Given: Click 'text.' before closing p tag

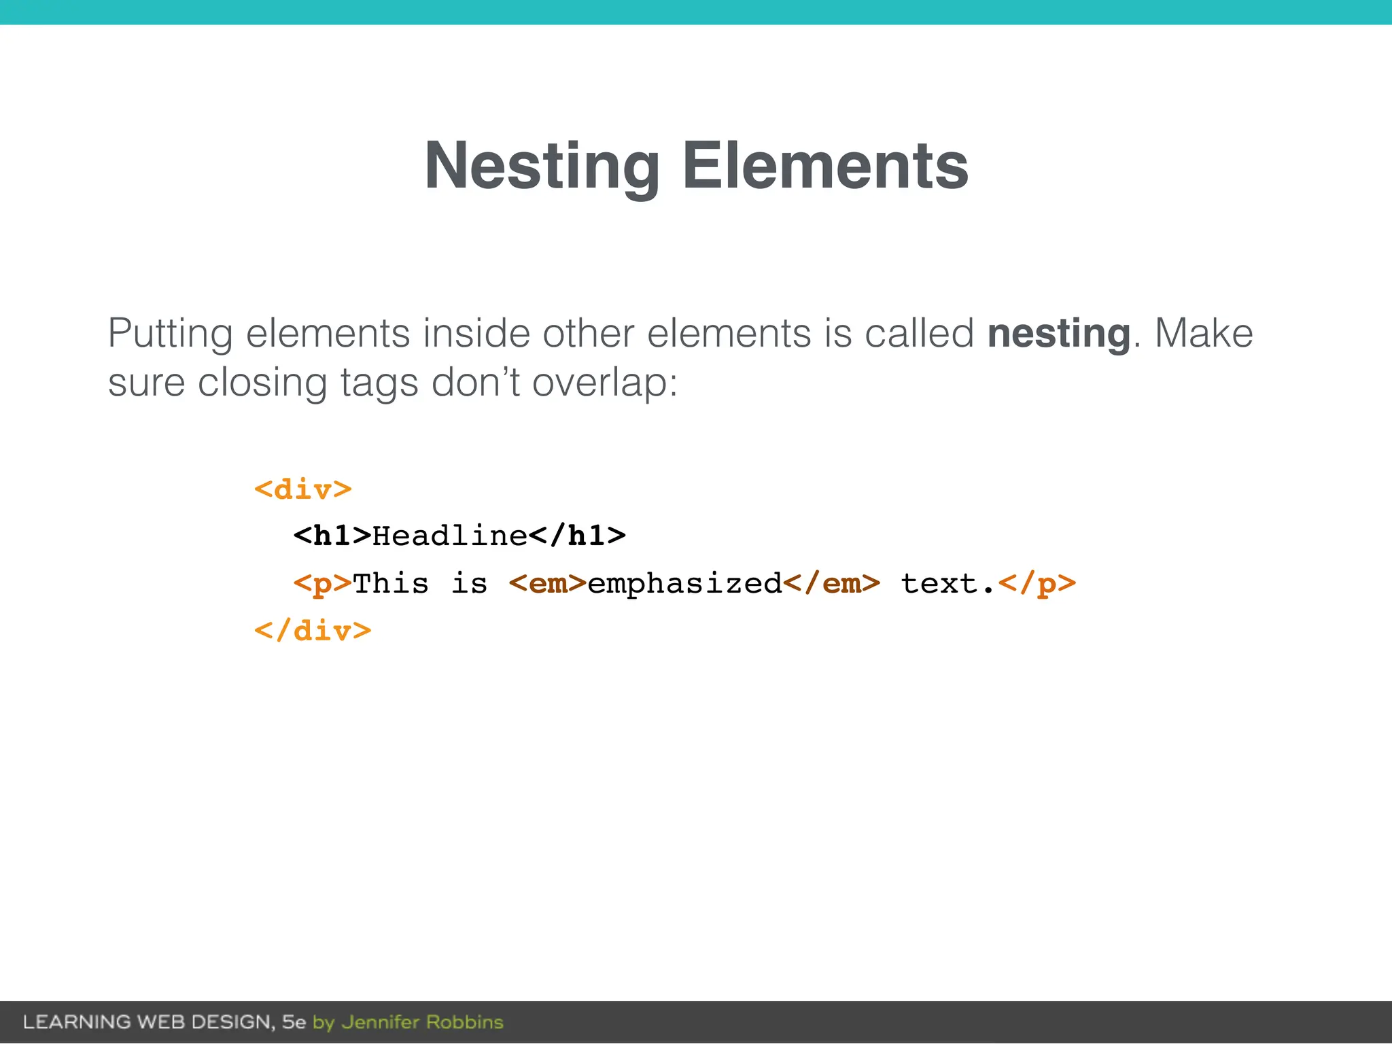Looking at the screenshot, I should [x=949, y=583].
